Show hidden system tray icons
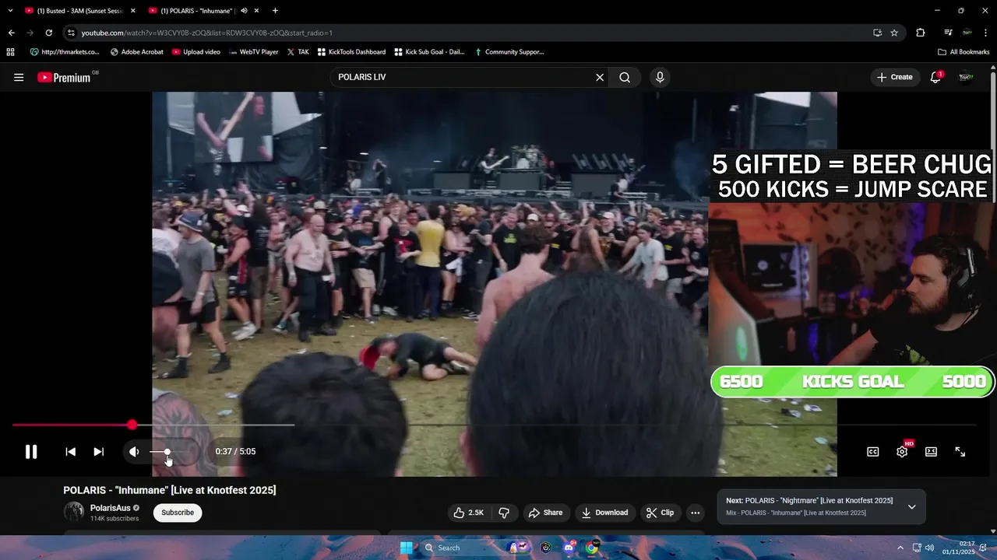997x560 pixels. [x=900, y=548]
